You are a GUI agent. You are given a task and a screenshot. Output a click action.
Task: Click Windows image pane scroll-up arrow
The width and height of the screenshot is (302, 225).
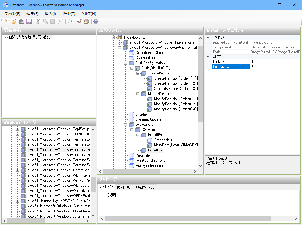point(93,129)
